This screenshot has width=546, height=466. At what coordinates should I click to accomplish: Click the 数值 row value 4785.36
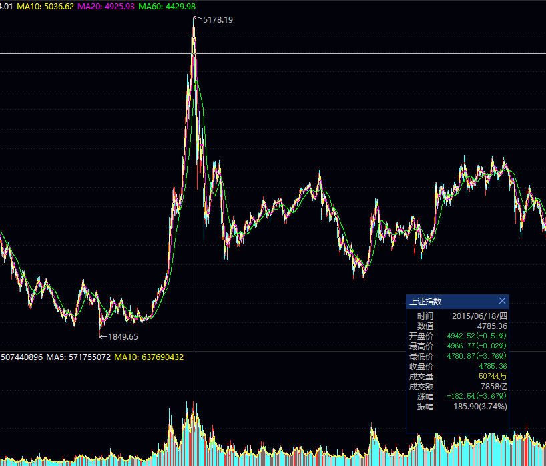(x=492, y=326)
